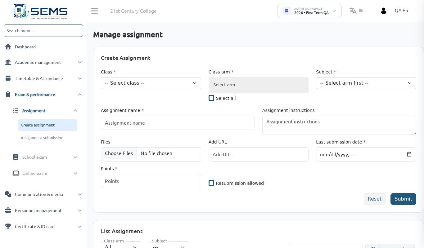Click the Timetable & Attendance calendar icon
The height and width of the screenshot is (248, 424).
[8, 78]
